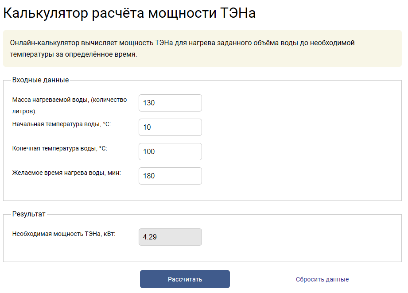Image resolution: width=408 pixels, height=293 pixels.
Task: Click the Начальная температура воды label
Action: click(x=61, y=124)
